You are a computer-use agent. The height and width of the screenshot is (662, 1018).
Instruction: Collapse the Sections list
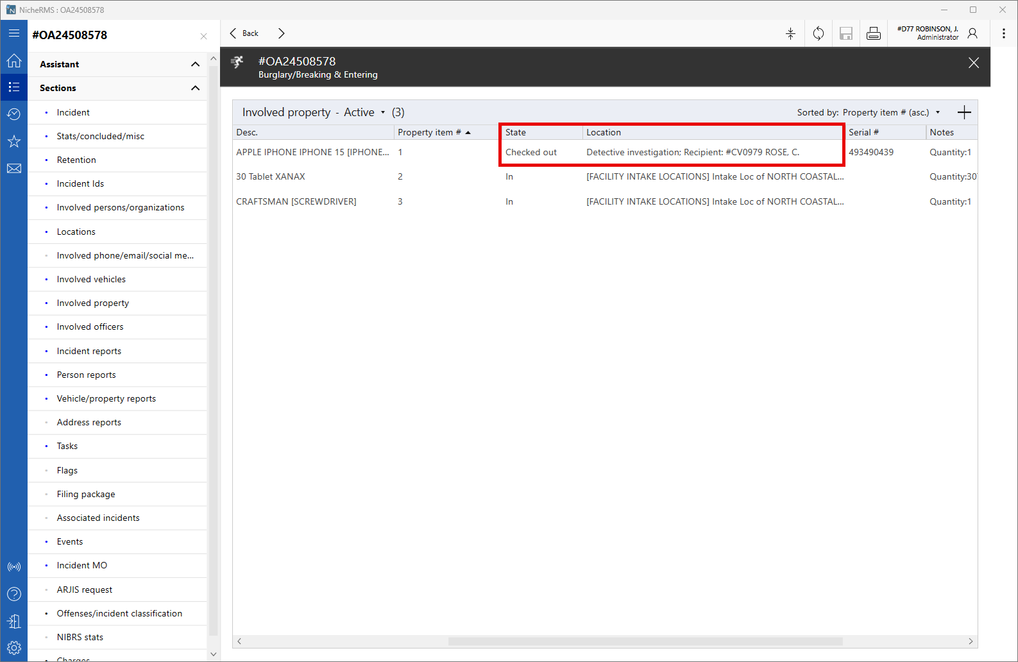(195, 88)
